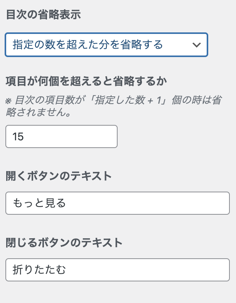Open the 目次の省略表示 dropdown
The height and width of the screenshot is (303, 236).
[106, 45]
